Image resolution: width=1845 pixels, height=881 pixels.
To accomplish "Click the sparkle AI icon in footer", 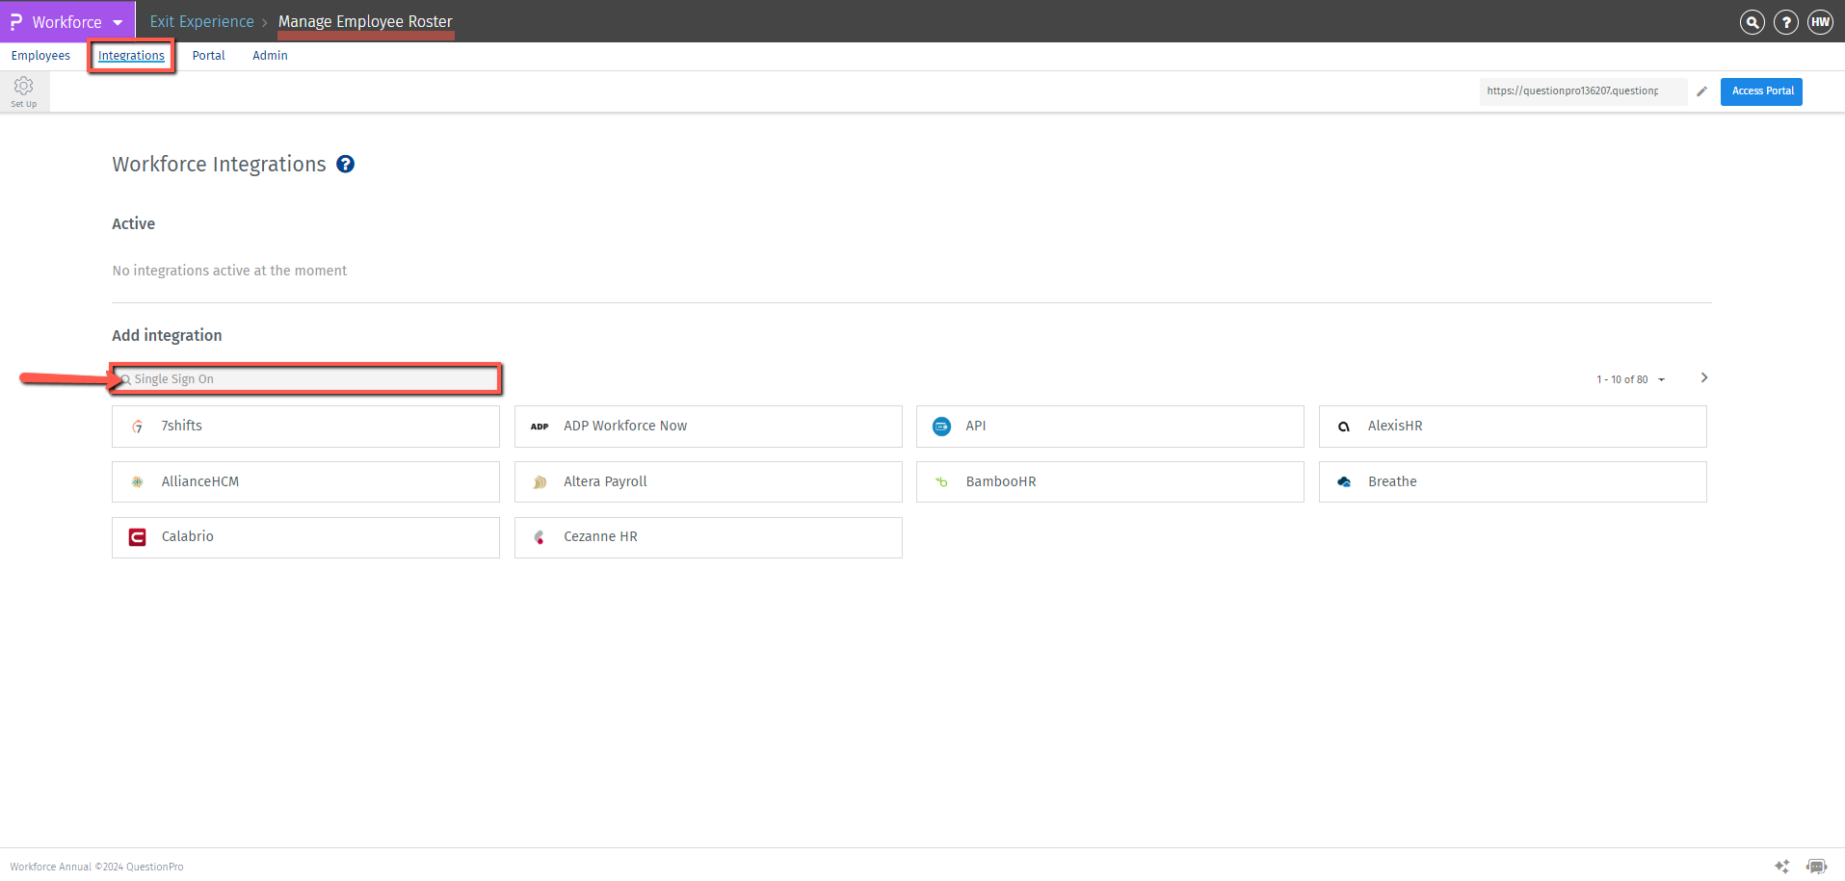I will [x=1782, y=867].
